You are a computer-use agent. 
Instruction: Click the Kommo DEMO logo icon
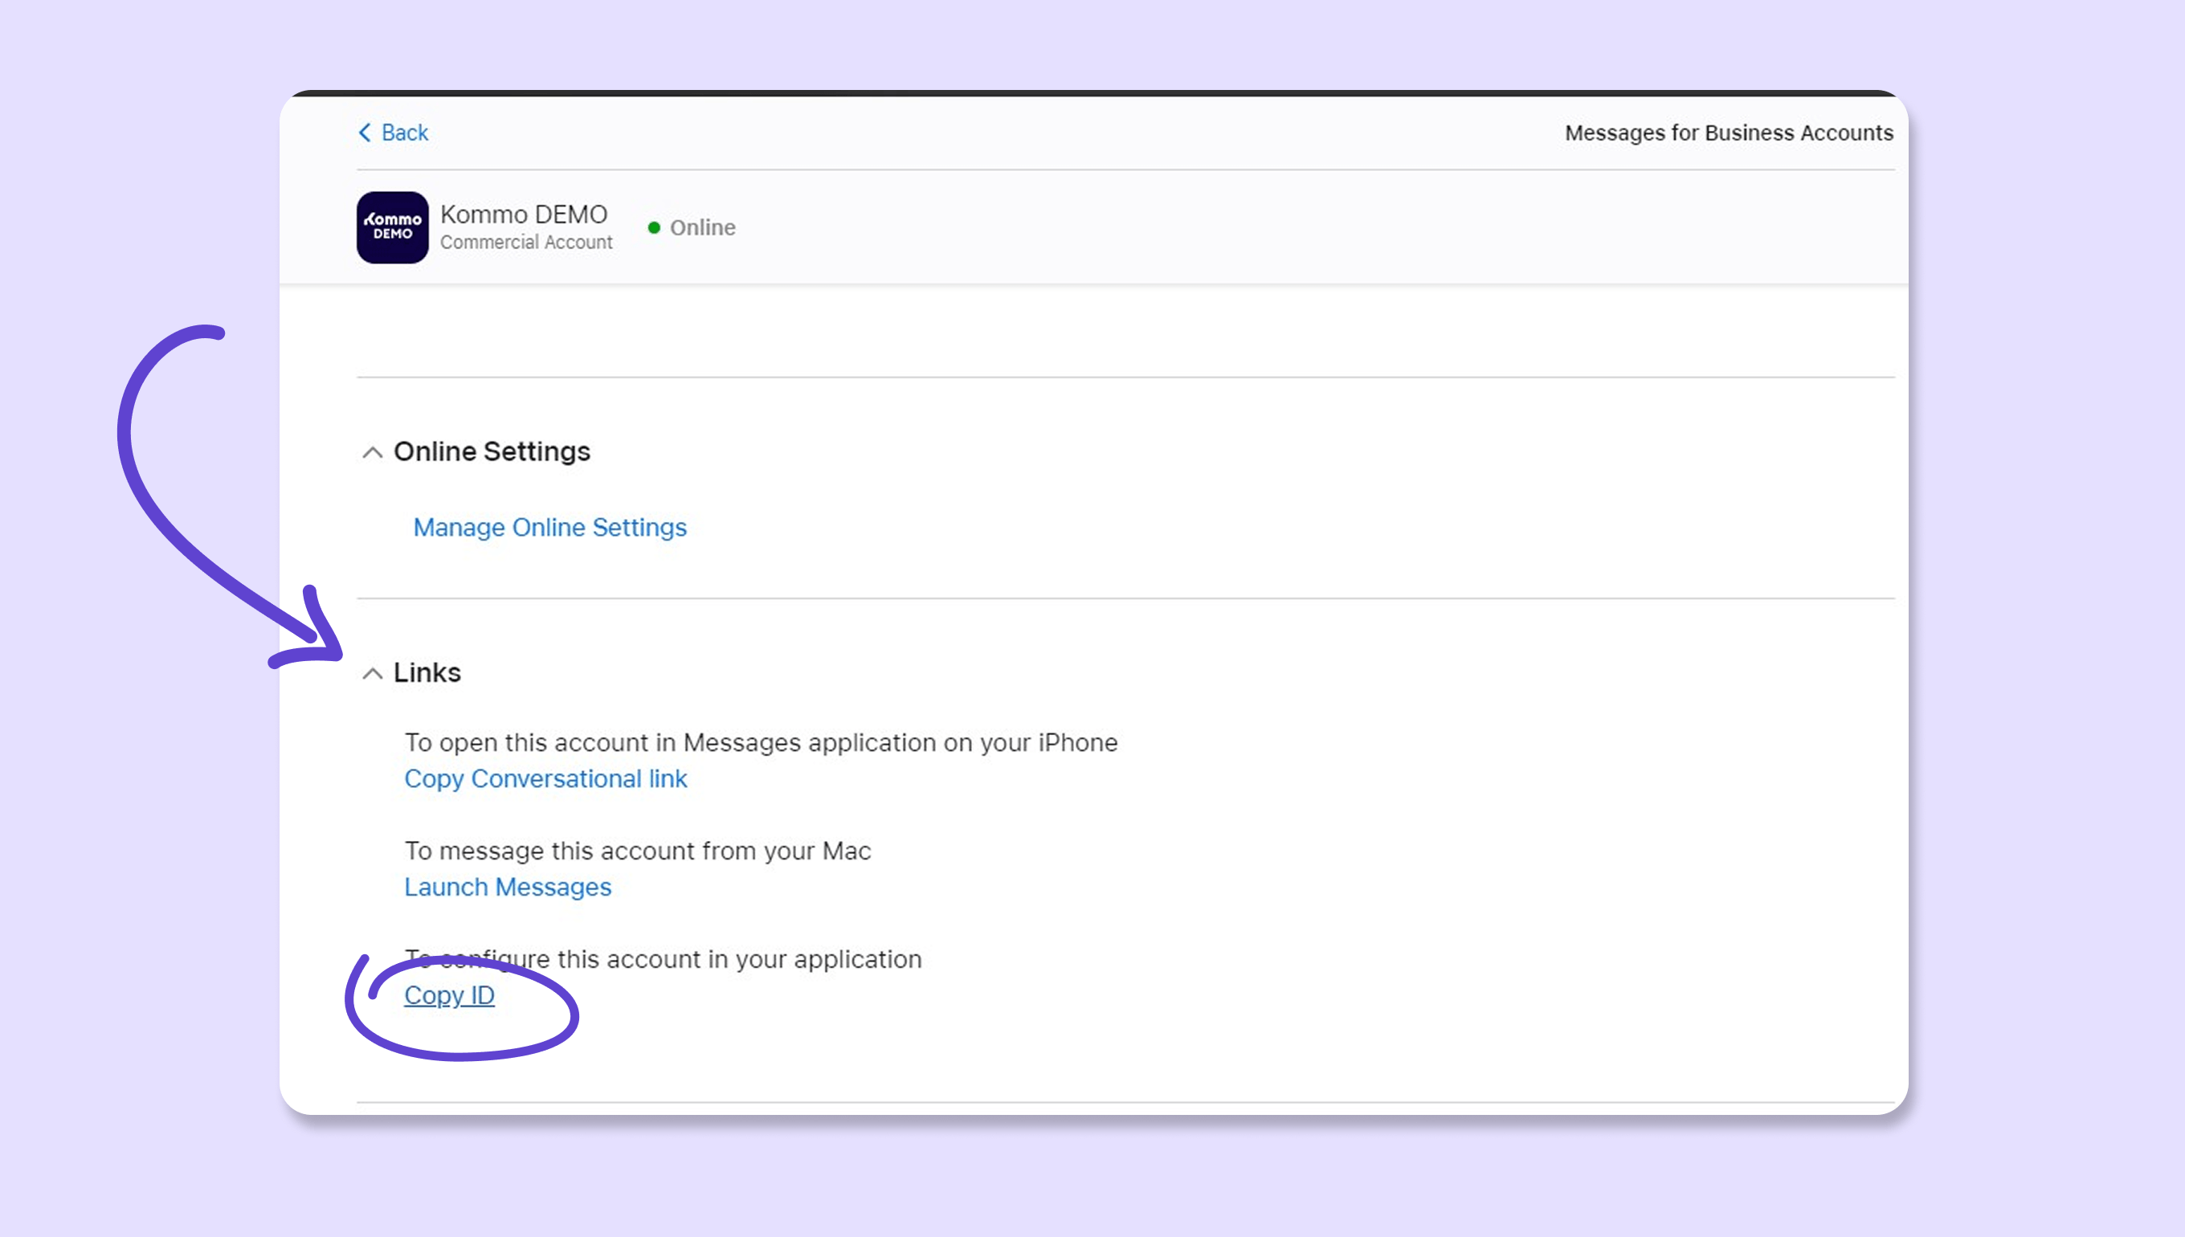(393, 227)
